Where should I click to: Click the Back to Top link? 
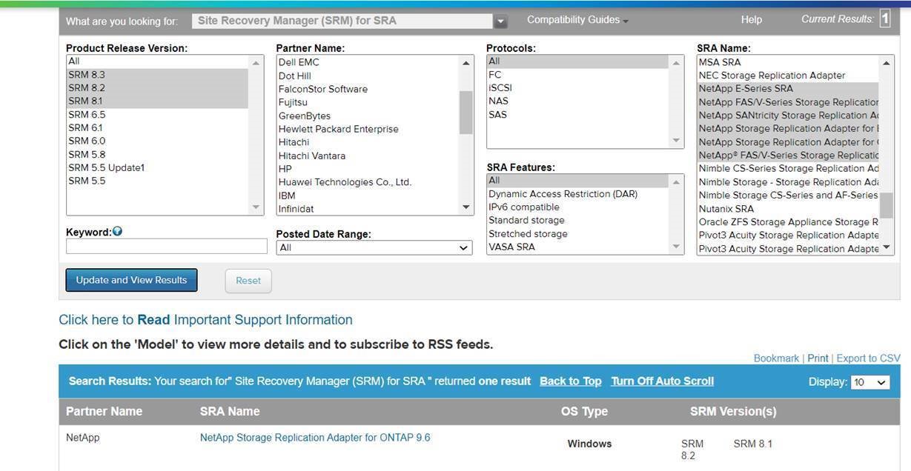click(x=570, y=381)
